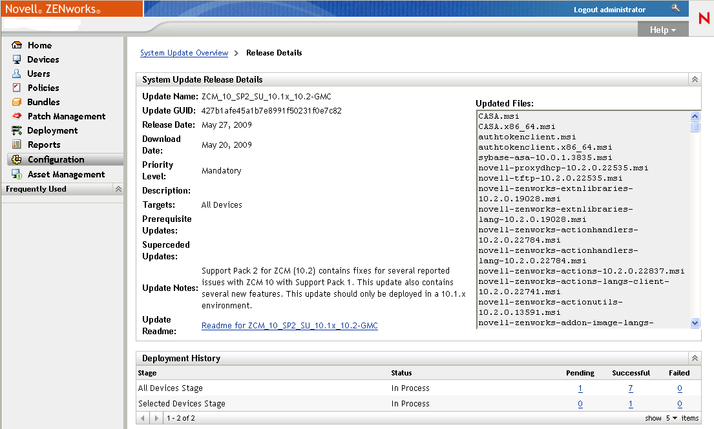Click Pending count 1 for All Devices Stage
The width and height of the screenshot is (714, 429).
coord(580,388)
